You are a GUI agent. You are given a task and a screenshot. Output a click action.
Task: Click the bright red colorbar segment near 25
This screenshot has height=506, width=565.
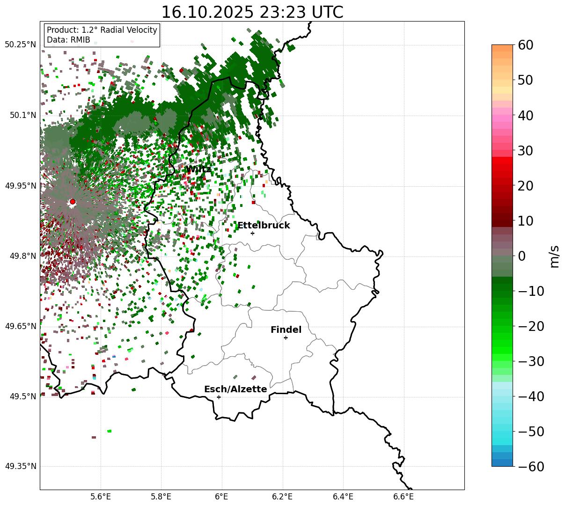tap(502, 168)
